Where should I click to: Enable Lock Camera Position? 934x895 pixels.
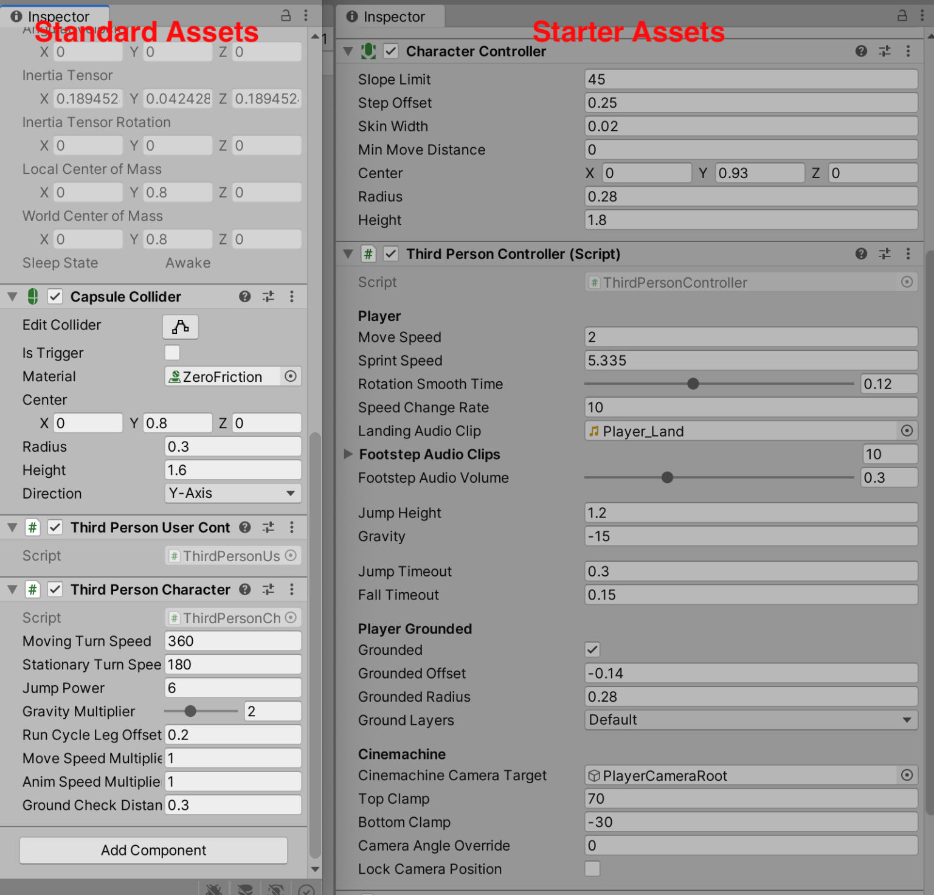tap(592, 869)
